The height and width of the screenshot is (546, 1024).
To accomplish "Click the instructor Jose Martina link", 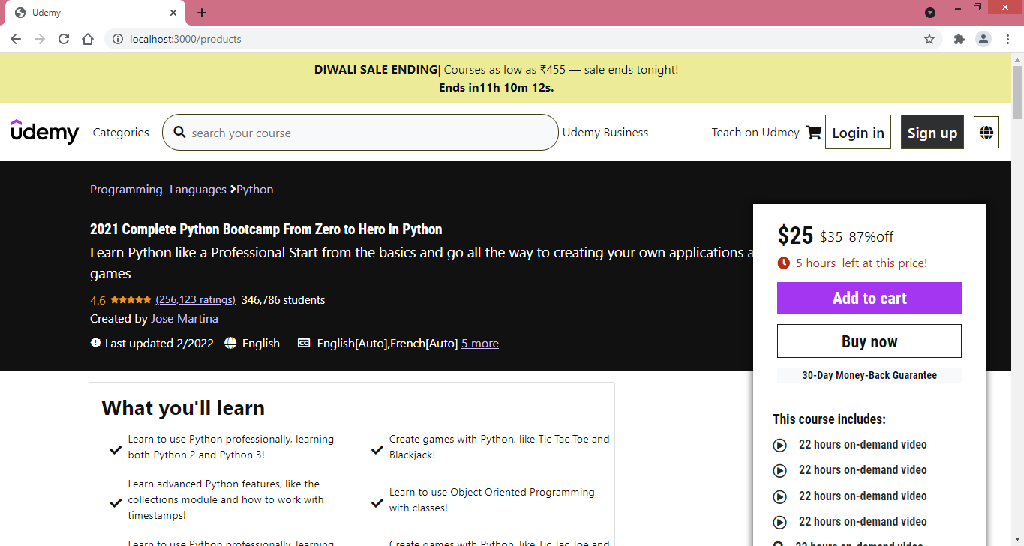I will 184,318.
